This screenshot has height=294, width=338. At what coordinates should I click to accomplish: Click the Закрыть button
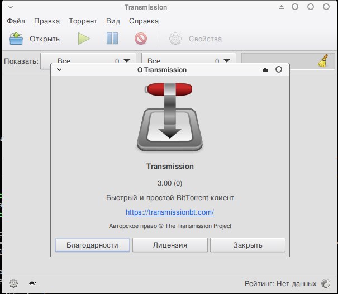click(247, 245)
